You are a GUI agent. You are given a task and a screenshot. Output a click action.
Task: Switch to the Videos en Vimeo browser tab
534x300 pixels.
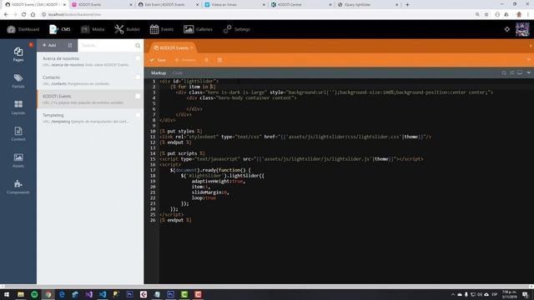point(234,5)
